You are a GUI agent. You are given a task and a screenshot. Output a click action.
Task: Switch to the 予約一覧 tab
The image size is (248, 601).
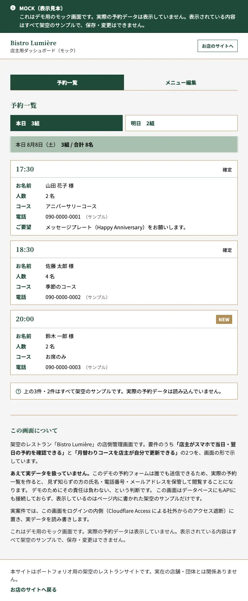click(x=67, y=82)
